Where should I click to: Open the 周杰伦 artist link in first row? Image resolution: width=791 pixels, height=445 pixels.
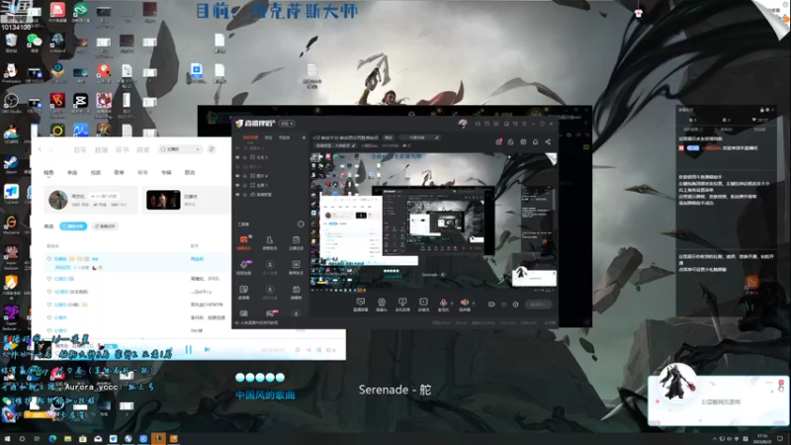point(197,259)
